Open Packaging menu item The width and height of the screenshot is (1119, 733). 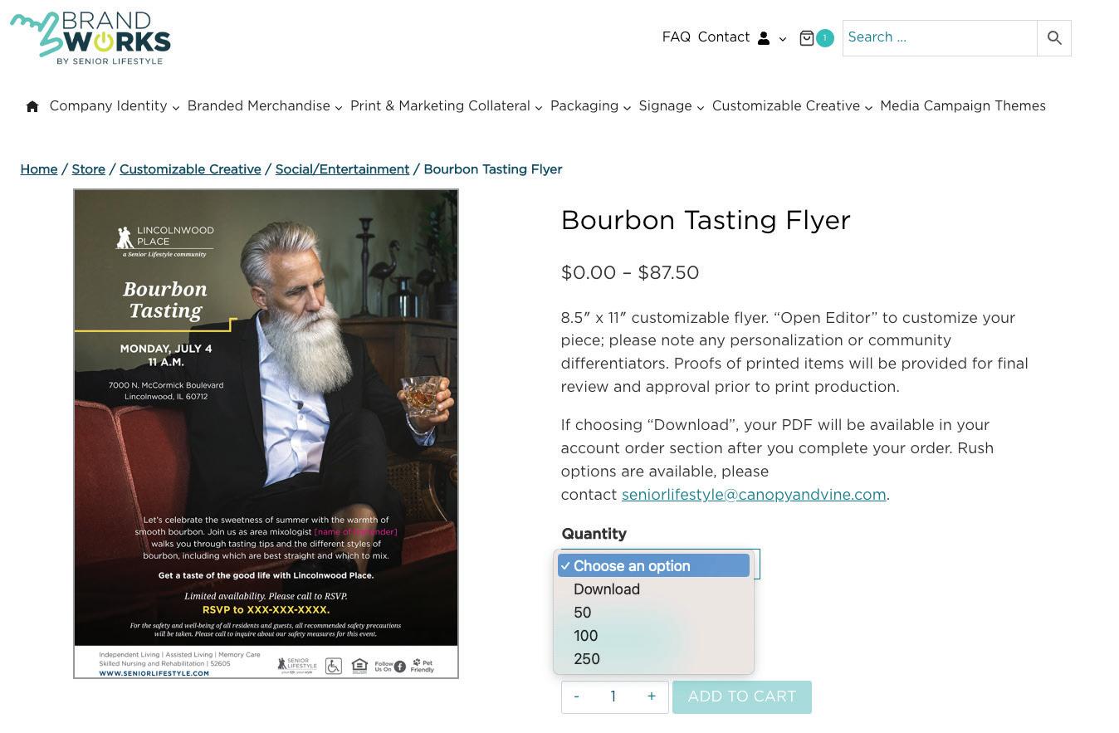click(584, 106)
